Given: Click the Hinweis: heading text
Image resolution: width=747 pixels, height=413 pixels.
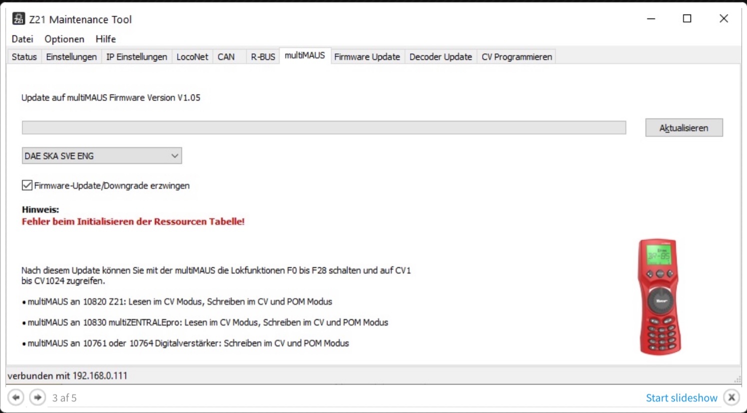Looking at the screenshot, I should coord(40,210).
